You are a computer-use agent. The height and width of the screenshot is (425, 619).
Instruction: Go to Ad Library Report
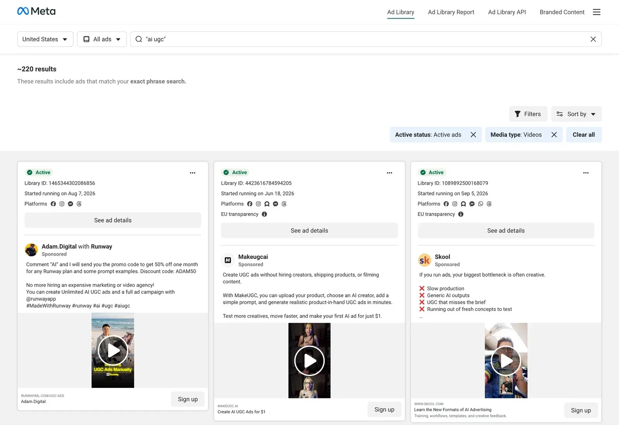[451, 12]
